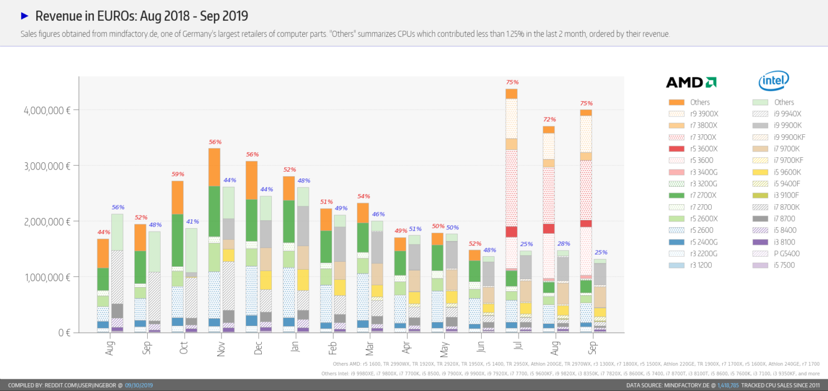Click the tan i7 9700K legend swatch
This screenshot has width=828, height=391.
click(760, 149)
